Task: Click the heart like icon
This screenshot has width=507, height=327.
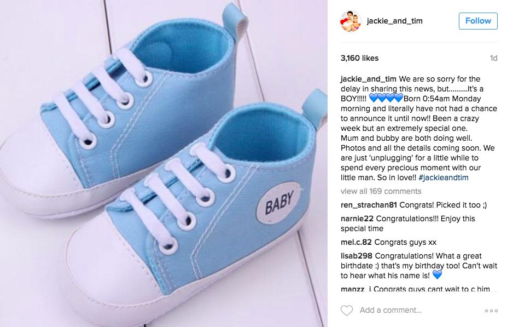Action: coord(347,311)
